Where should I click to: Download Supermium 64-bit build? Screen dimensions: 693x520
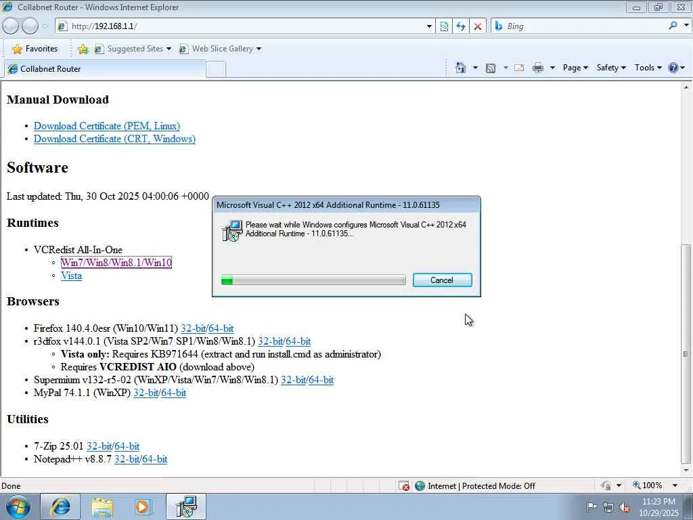pos(321,380)
